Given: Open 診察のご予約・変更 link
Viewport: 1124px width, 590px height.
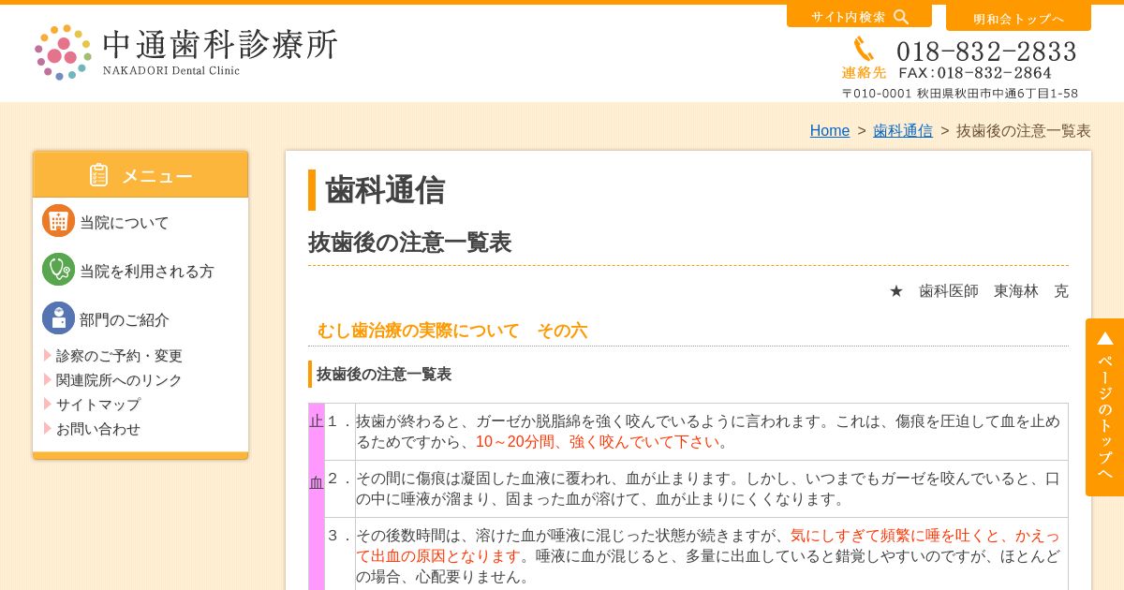Looking at the screenshot, I should 119,356.
